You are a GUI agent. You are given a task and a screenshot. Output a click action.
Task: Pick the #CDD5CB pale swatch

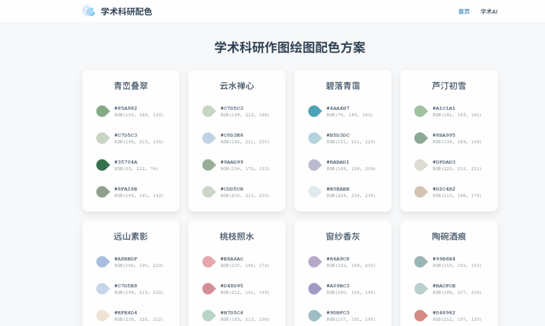(x=209, y=192)
